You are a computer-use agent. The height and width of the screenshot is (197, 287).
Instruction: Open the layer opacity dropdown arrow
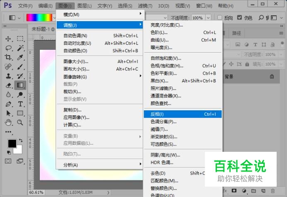tap(281, 55)
